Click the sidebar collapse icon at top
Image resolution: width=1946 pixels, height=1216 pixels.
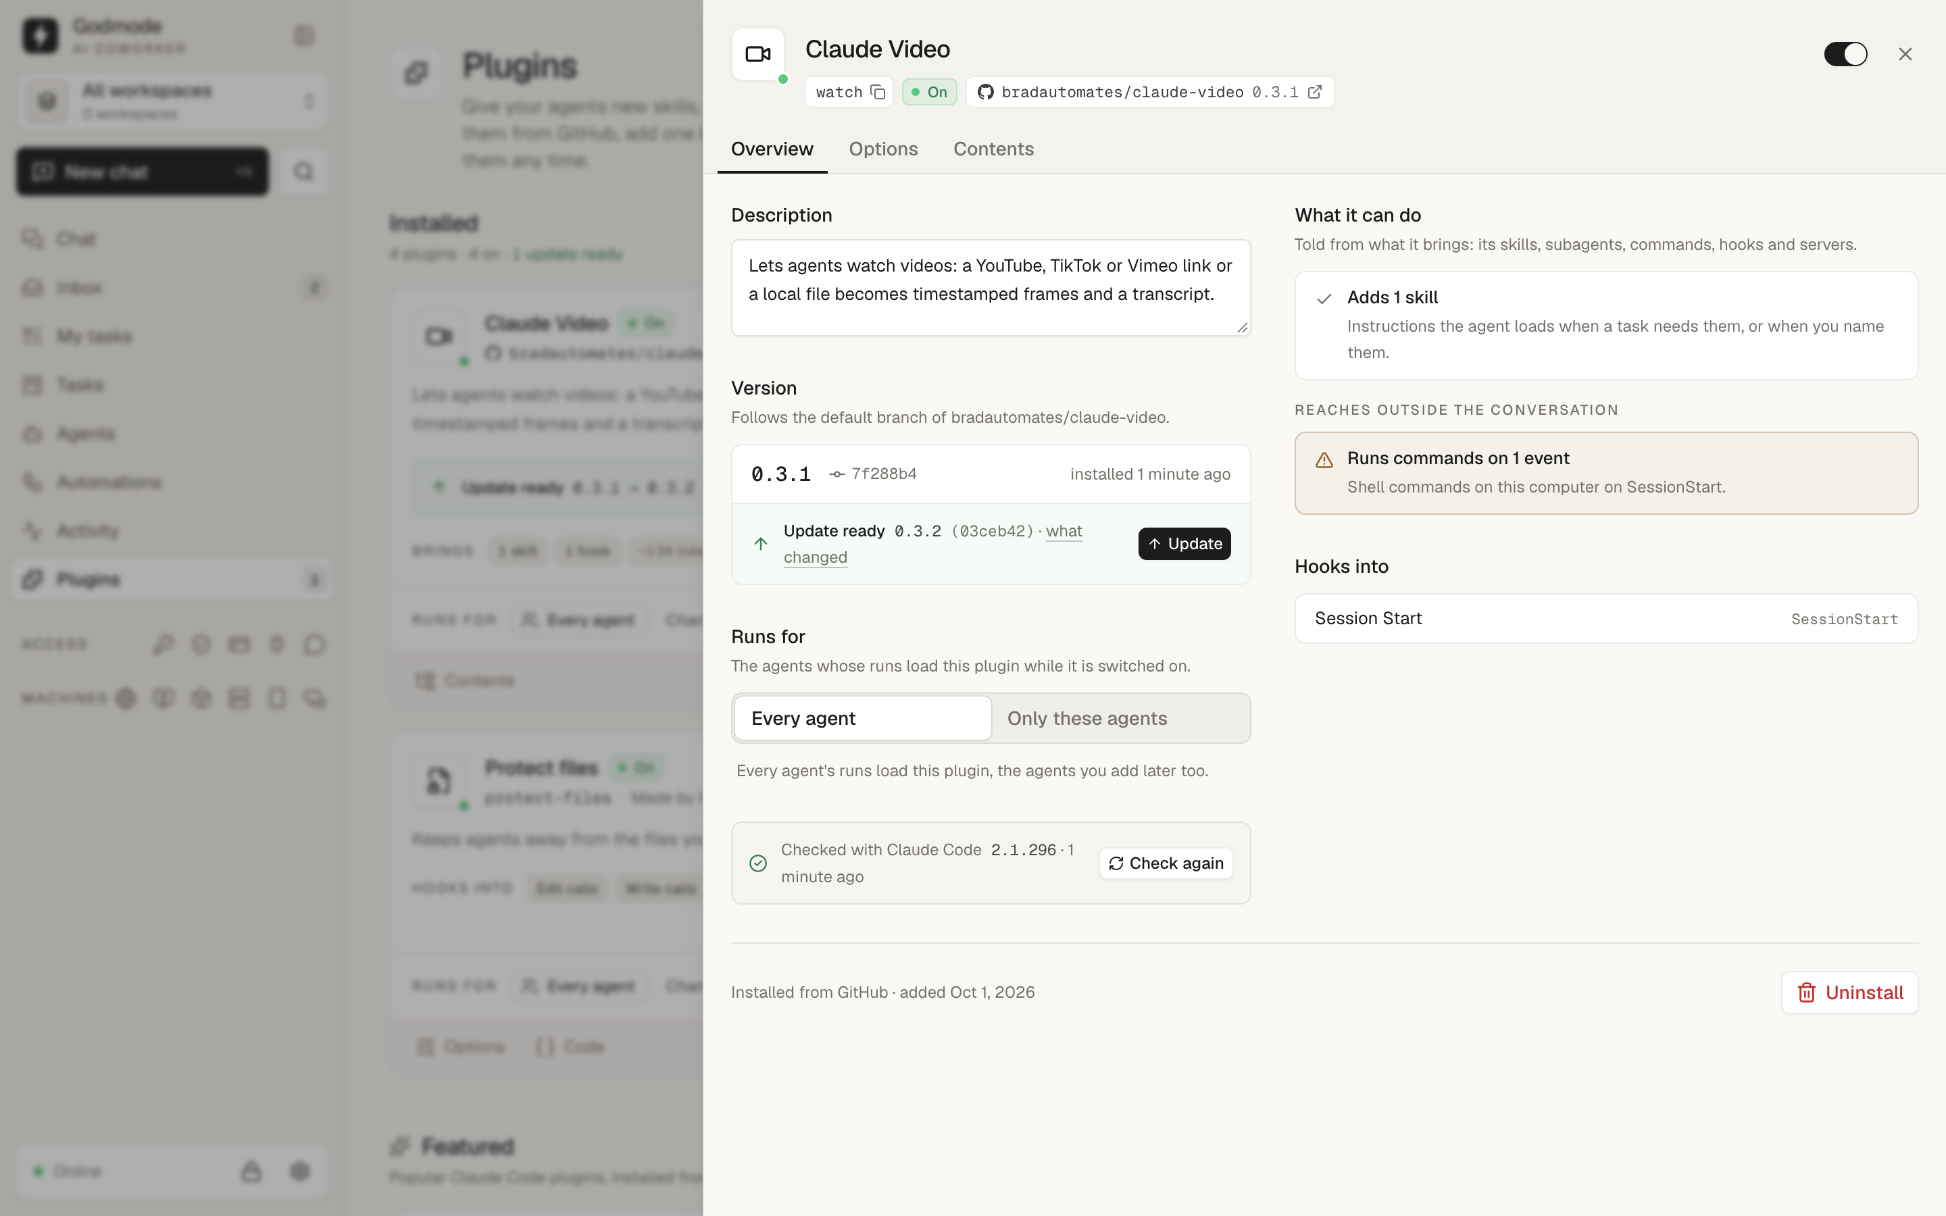pos(303,35)
